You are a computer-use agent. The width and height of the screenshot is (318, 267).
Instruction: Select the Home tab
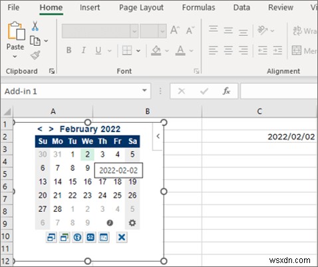pyautogui.click(x=51, y=7)
